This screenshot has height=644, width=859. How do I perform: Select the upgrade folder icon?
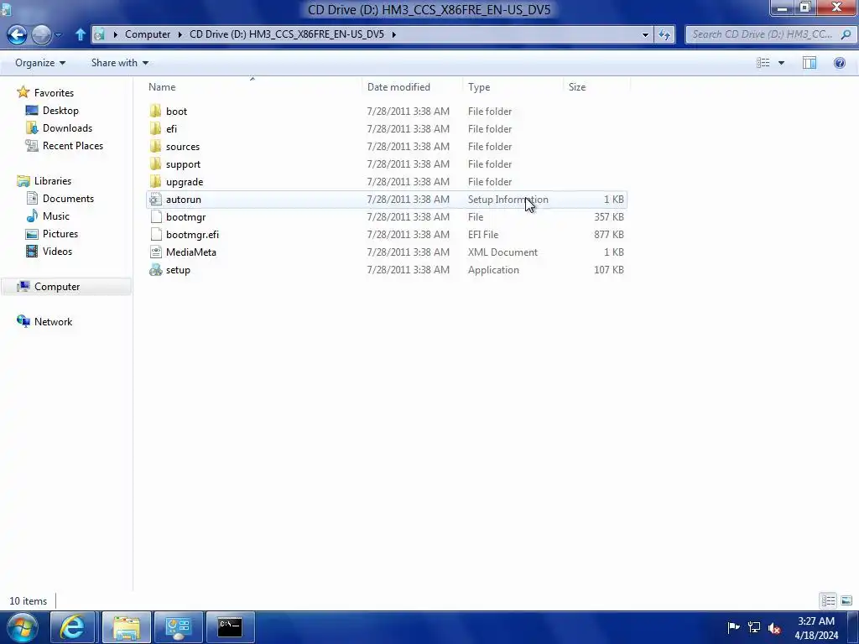point(155,181)
